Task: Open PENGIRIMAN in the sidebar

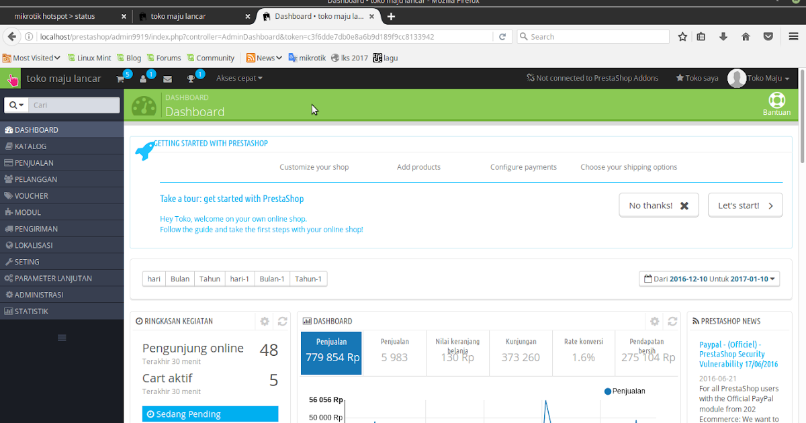Action: (x=62, y=229)
